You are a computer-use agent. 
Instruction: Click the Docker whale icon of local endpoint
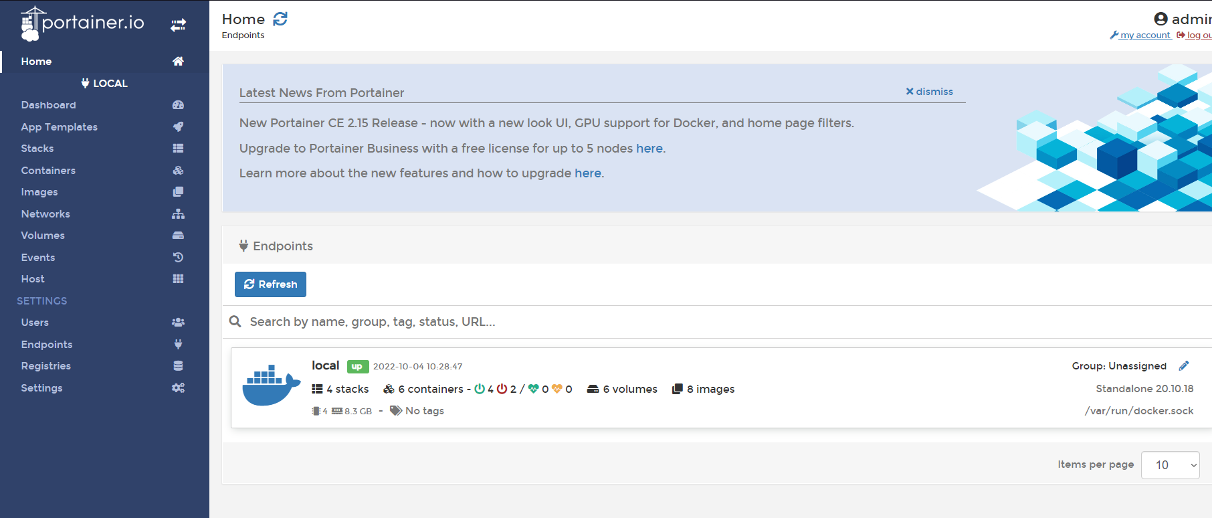[271, 385]
